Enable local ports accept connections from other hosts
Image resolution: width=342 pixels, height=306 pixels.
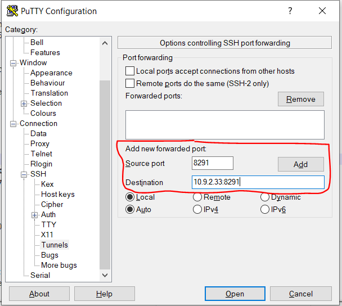[130, 71]
